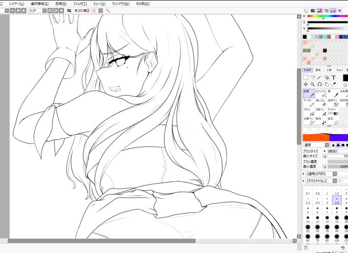Image resolution: width=348 pixels, height=253 pixels.
Task: Select the グラデーション gradient tool
Action: (x=333, y=112)
